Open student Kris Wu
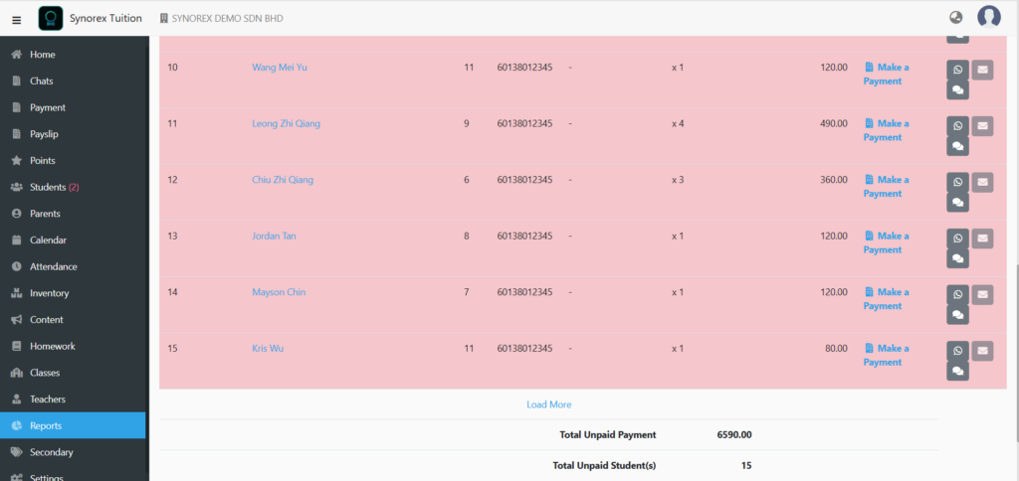The height and width of the screenshot is (481, 1019). click(268, 349)
